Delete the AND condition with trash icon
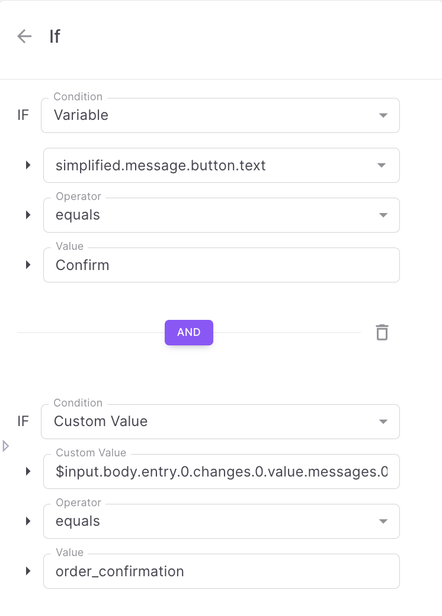Image resolution: width=442 pixels, height=616 pixels. (x=382, y=332)
